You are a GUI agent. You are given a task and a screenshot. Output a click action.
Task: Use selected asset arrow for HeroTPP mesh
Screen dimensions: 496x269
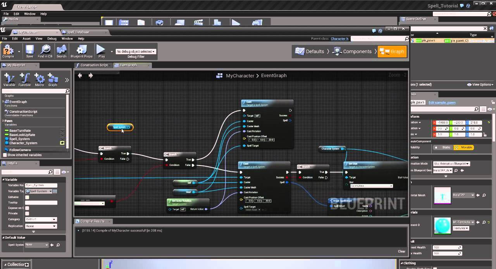[478, 195]
